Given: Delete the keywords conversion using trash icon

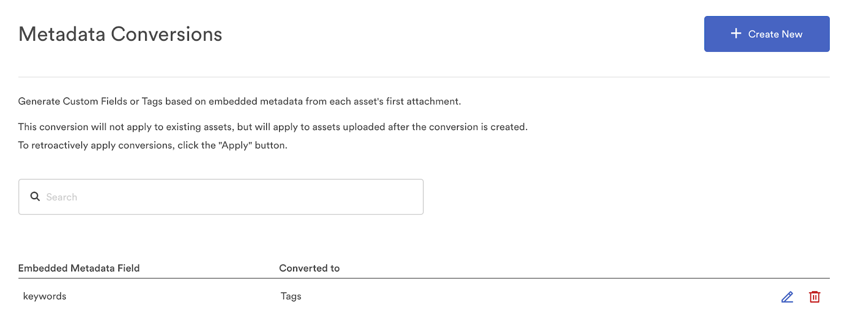Looking at the screenshot, I should point(814,297).
